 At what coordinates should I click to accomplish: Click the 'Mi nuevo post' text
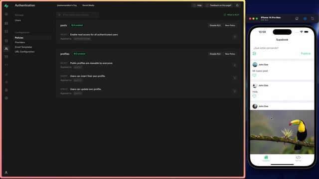click(x=260, y=71)
